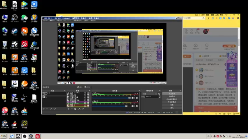Screen dimensions: 248x139
Task: Select the Studio One 3 desktop shortcut
Action: tap(15, 44)
